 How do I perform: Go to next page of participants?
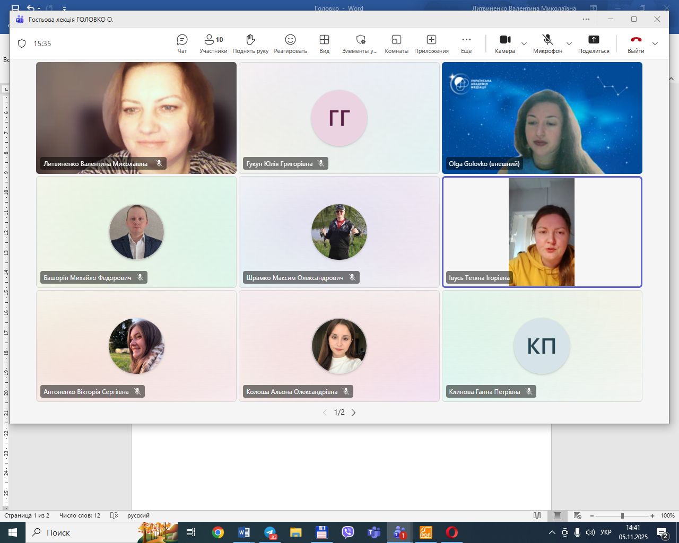pyautogui.click(x=354, y=413)
